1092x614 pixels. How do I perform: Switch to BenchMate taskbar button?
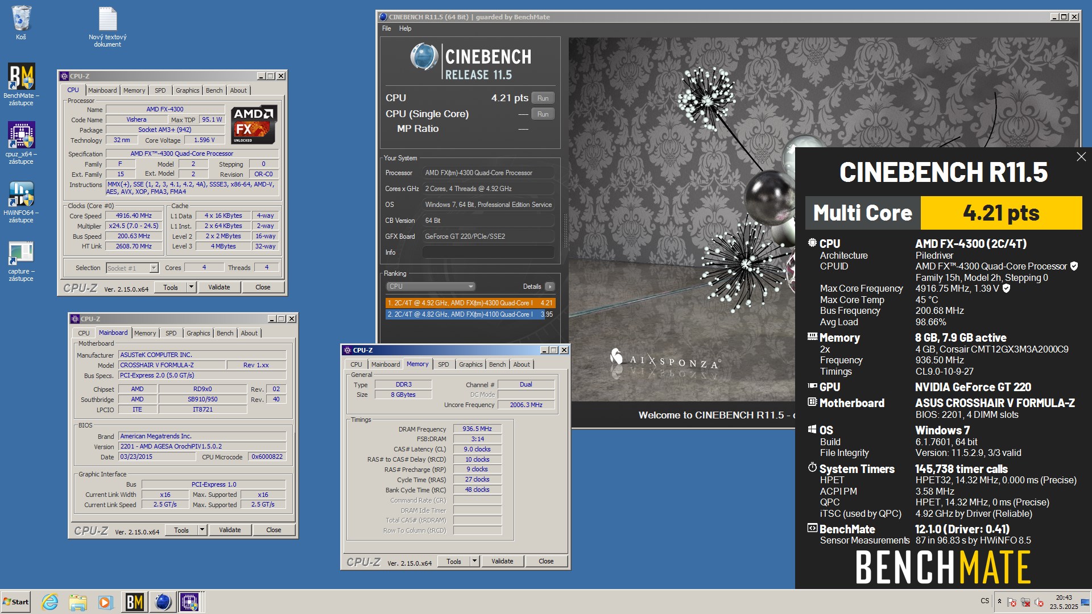click(x=134, y=601)
